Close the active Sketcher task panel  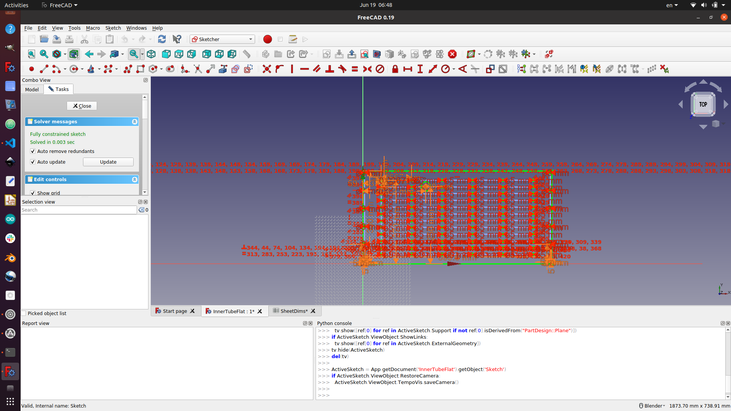pos(82,105)
